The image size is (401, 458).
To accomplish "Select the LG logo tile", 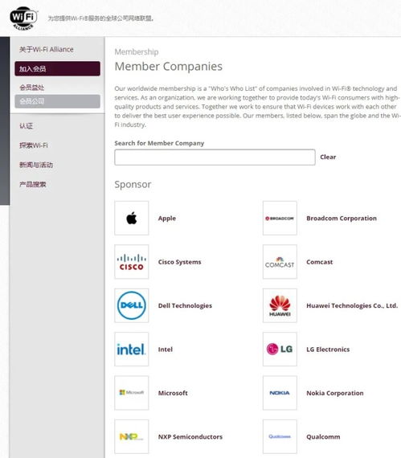I will click(x=280, y=349).
